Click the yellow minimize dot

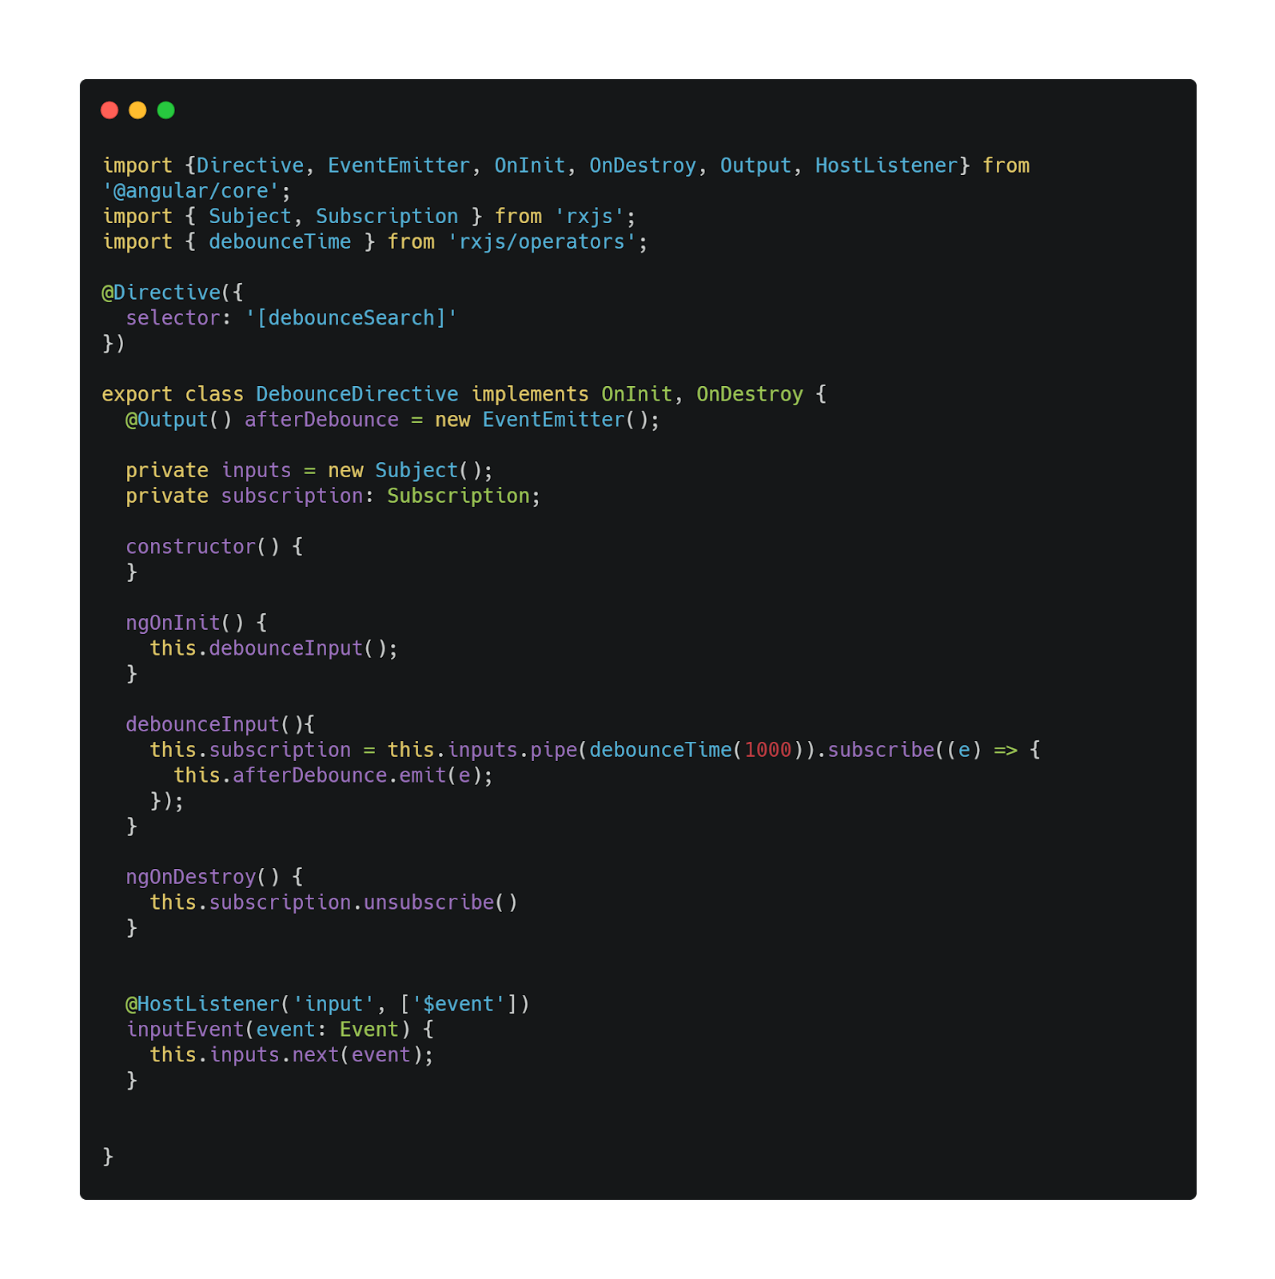tap(137, 110)
